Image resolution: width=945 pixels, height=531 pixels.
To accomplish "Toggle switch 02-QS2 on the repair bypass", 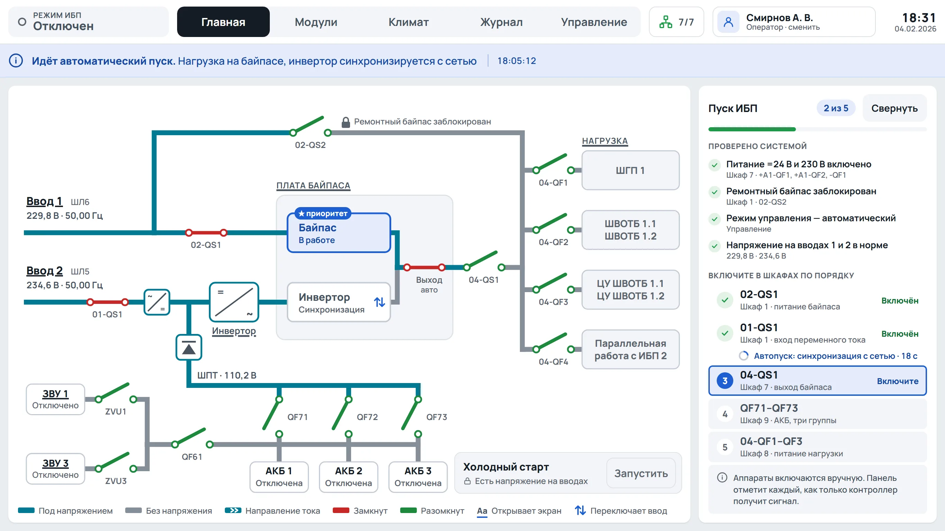I will (310, 127).
